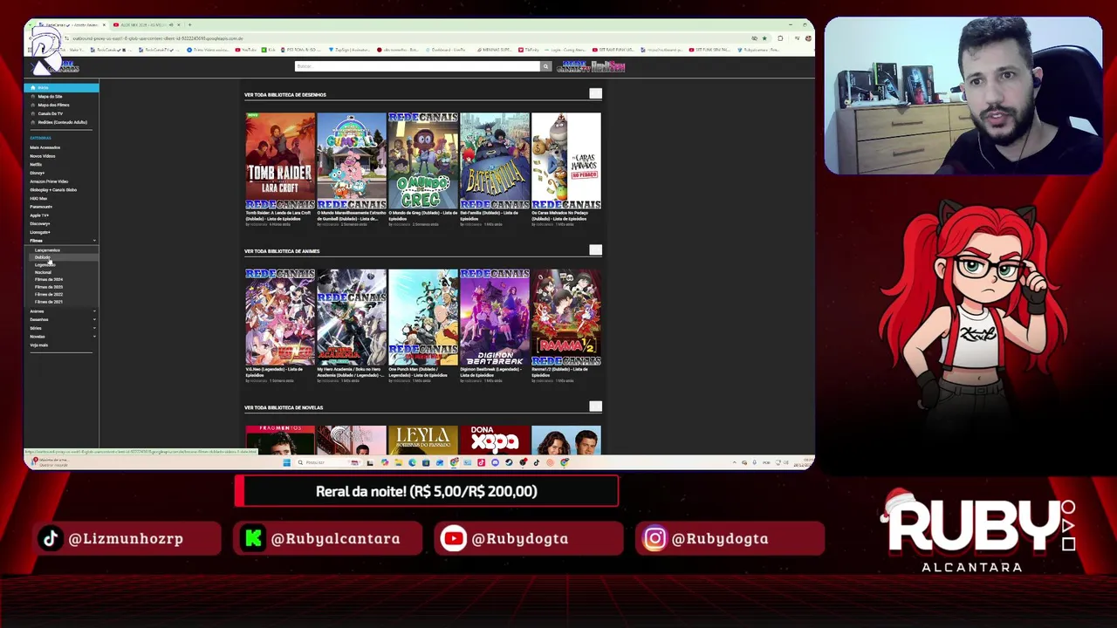Open the Discovery+ category

[40, 223]
